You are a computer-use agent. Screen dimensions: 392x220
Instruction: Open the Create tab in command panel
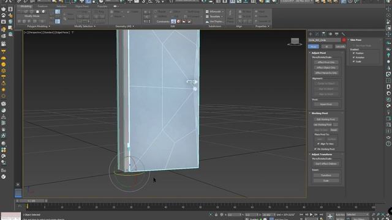coord(311,34)
